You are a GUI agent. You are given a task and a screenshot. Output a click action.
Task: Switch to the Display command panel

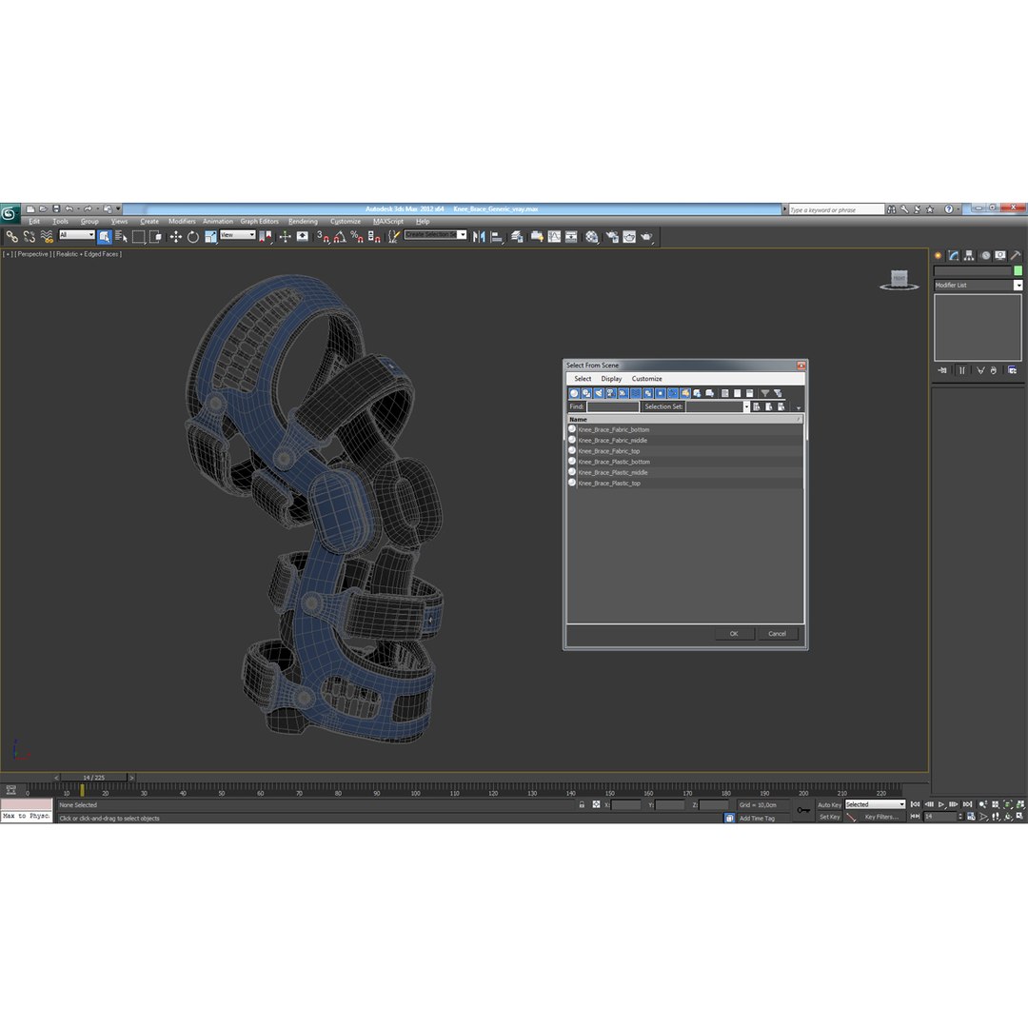pos(999,256)
